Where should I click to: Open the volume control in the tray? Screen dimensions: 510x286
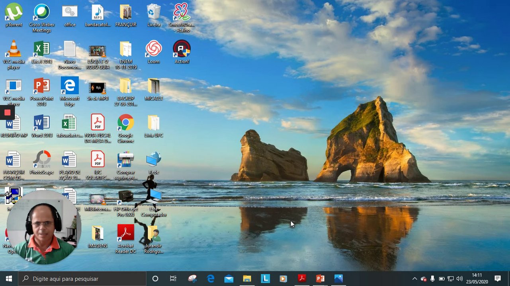click(460, 279)
